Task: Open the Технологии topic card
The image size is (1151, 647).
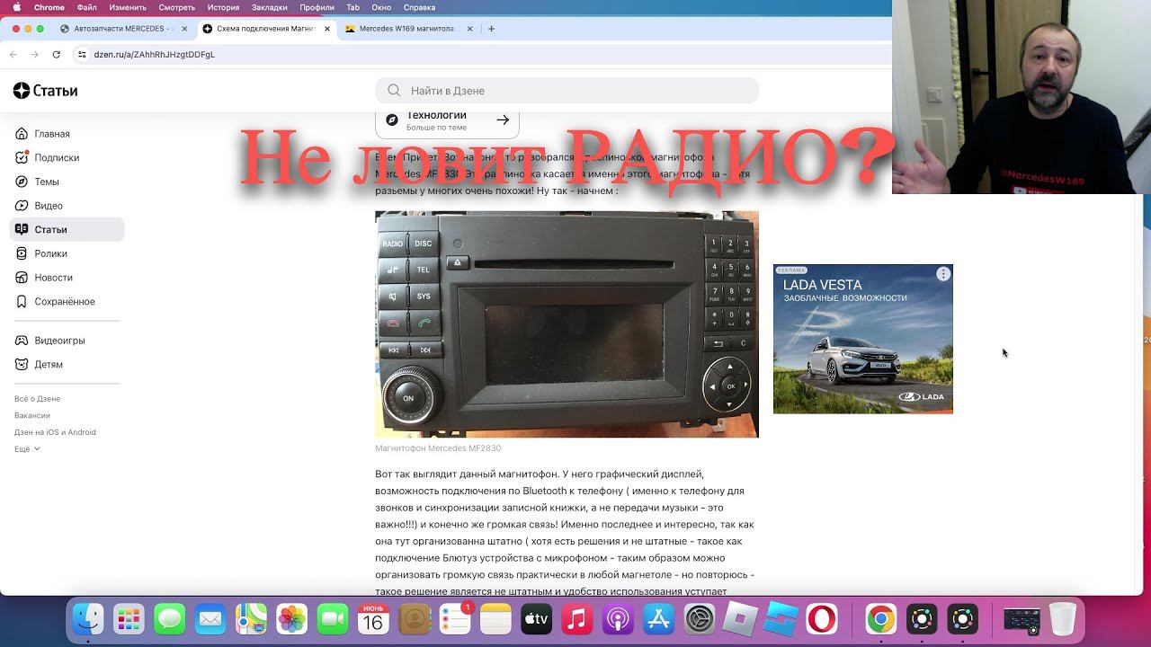Action: click(x=447, y=120)
